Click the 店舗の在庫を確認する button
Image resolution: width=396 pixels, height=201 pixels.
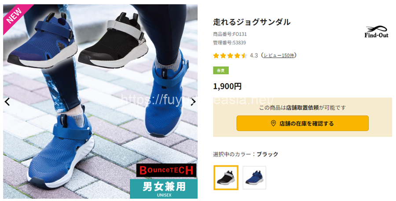click(303, 123)
